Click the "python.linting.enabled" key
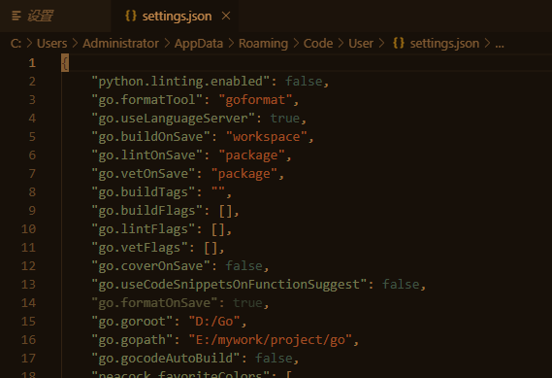 point(180,82)
